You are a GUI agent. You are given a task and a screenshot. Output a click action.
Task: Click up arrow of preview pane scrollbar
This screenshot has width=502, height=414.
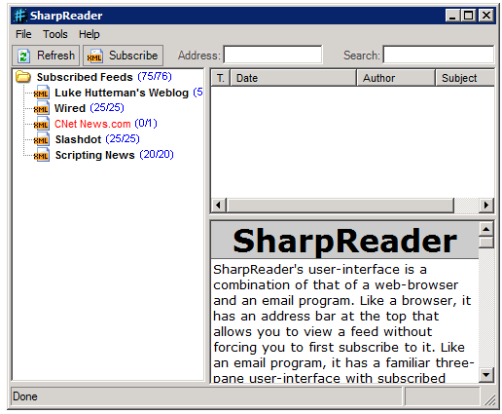[x=485, y=229]
